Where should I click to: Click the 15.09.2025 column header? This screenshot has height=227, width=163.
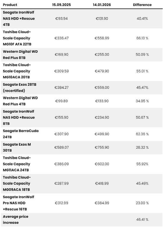[x=61, y=5]
